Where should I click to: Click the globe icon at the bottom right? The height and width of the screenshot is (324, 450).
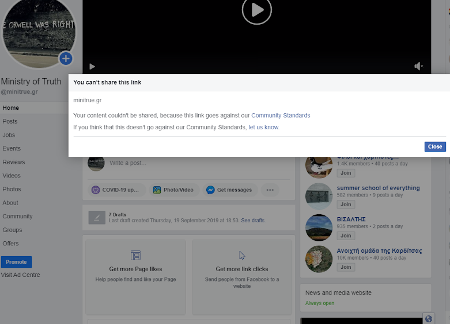[429, 319]
